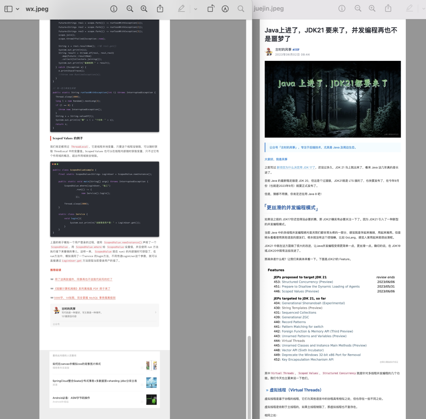This screenshot has width=426, height=419.
Task: Click JEP 452 Key Encapsulation Mechanism API
Action: [x=308, y=360]
